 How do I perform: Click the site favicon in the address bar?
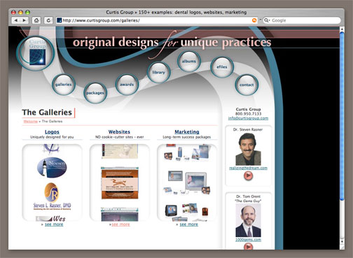[x=60, y=20]
